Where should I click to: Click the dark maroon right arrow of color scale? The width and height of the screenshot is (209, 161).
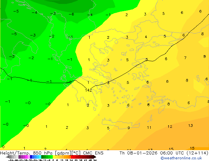coord(95,157)
